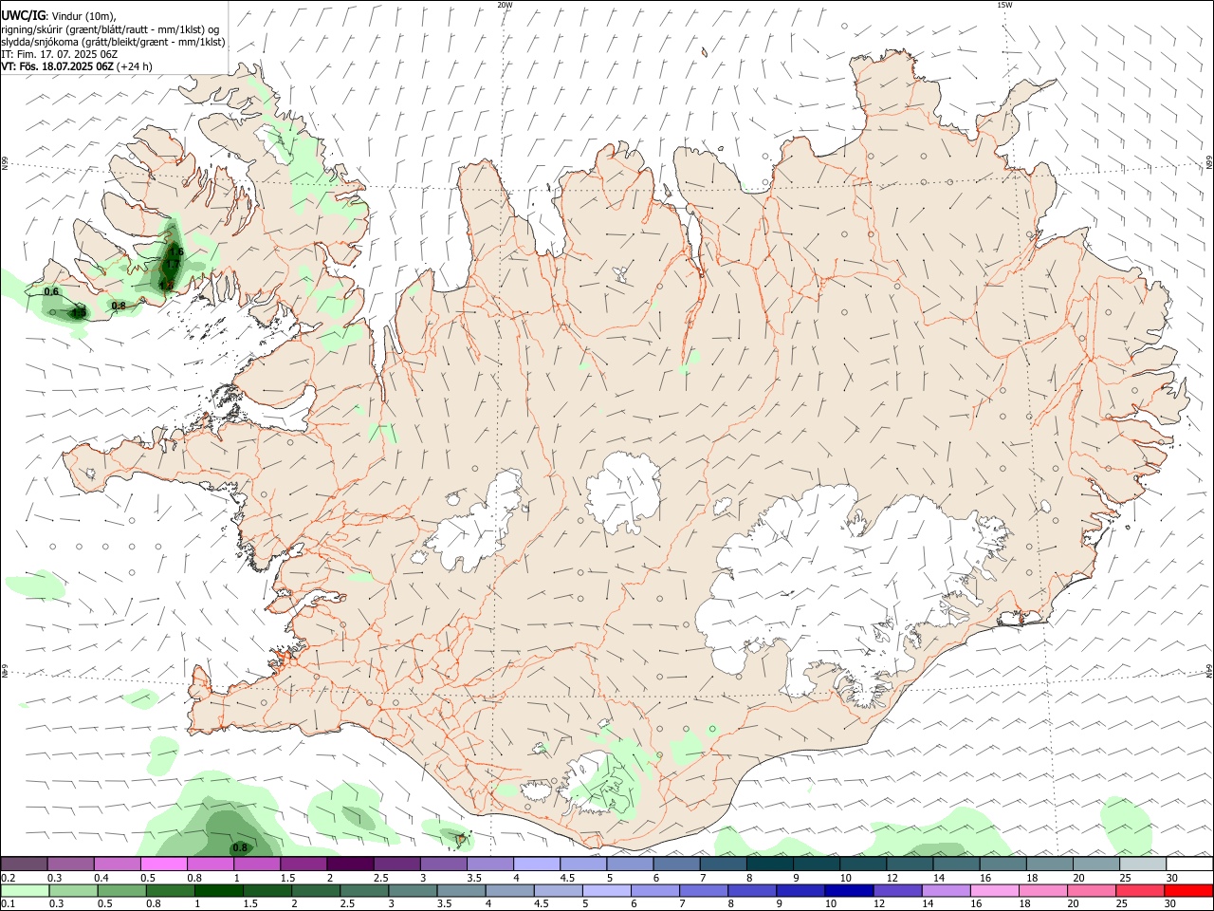Click the 'IT: Fim. 17. 07. 2025 06Z' line
This screenshot has width=1214, height=911.
59,54
